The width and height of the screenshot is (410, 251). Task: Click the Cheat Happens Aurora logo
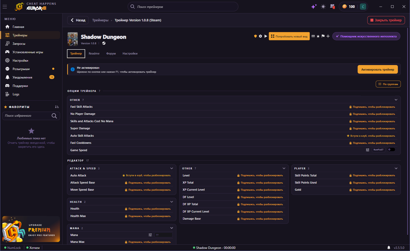pyautogui.click(x=35, y=7)
